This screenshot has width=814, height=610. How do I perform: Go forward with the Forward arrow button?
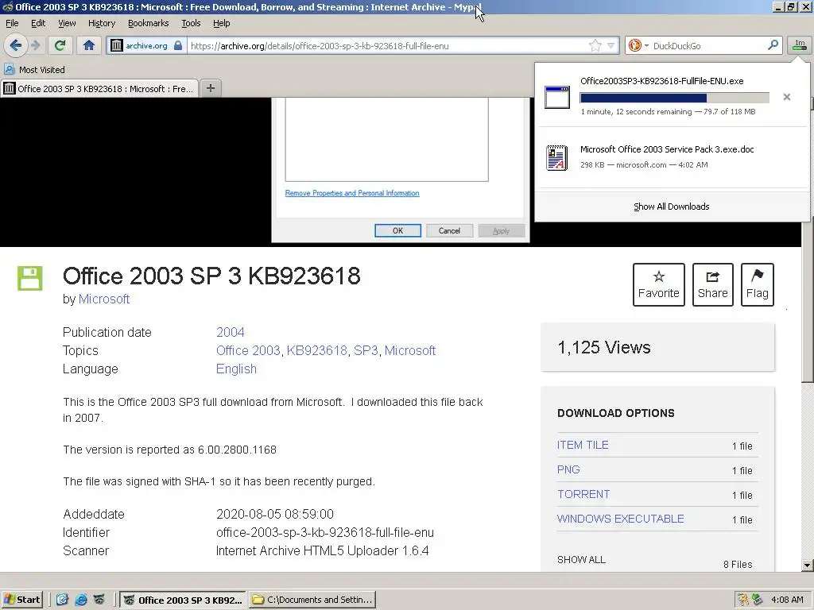pyautogui.click(x=35, y=45)
